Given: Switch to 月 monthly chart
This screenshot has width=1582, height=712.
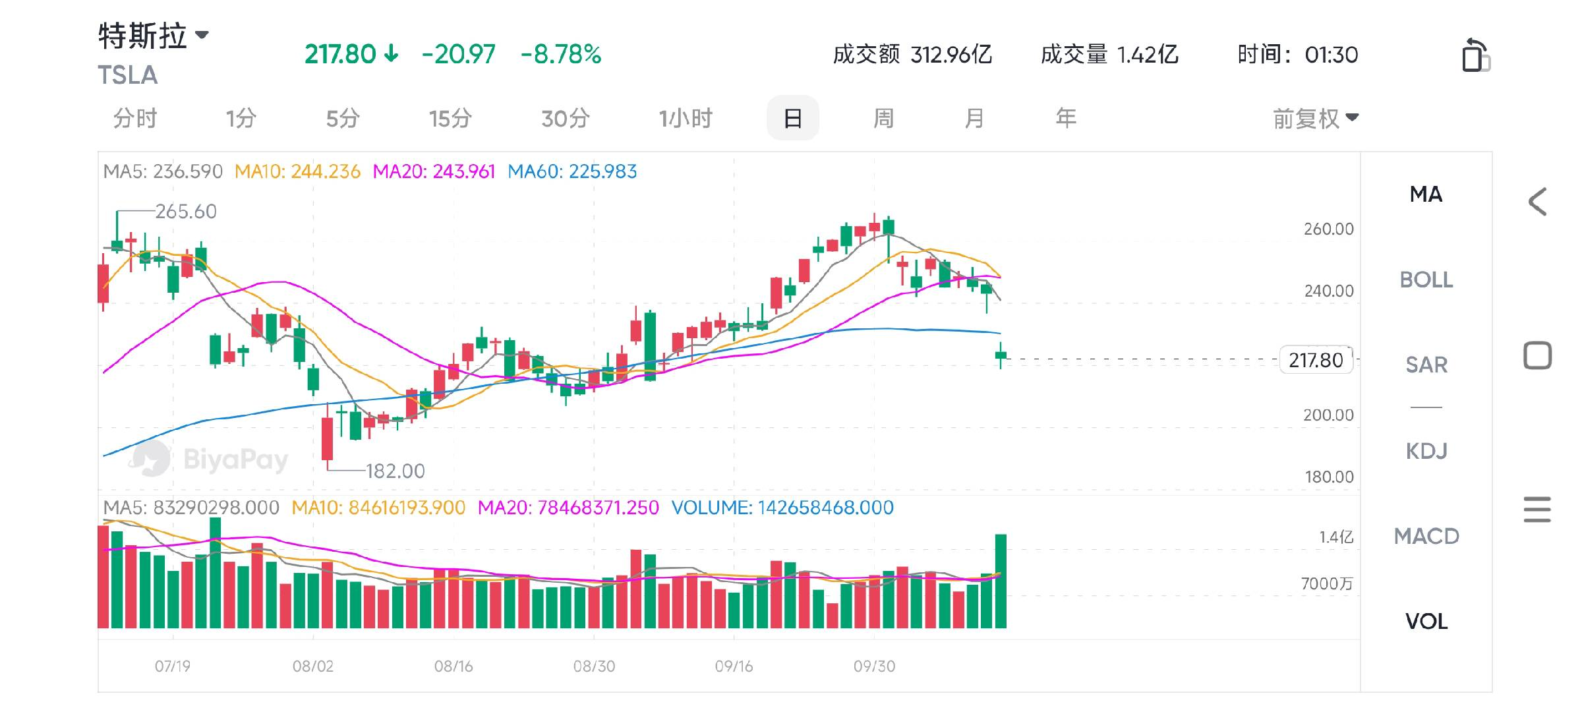Looking at the screenshot, I should pos(974,119).
